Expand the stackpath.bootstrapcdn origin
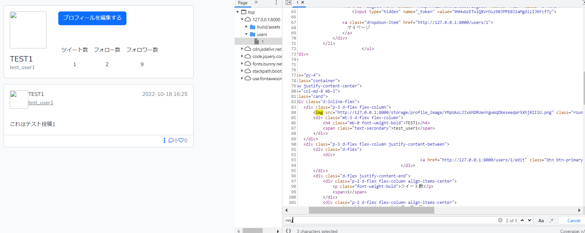 click(242, 71)
